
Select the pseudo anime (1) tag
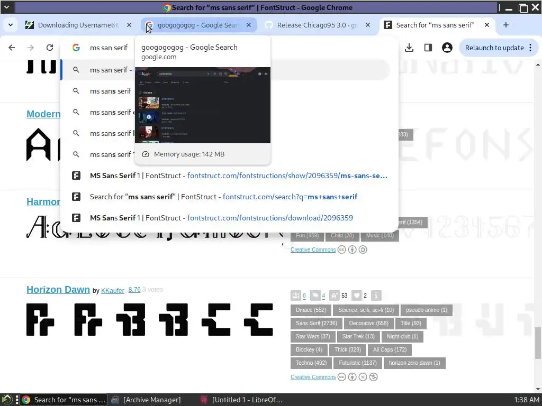click(x=427, y=310)
